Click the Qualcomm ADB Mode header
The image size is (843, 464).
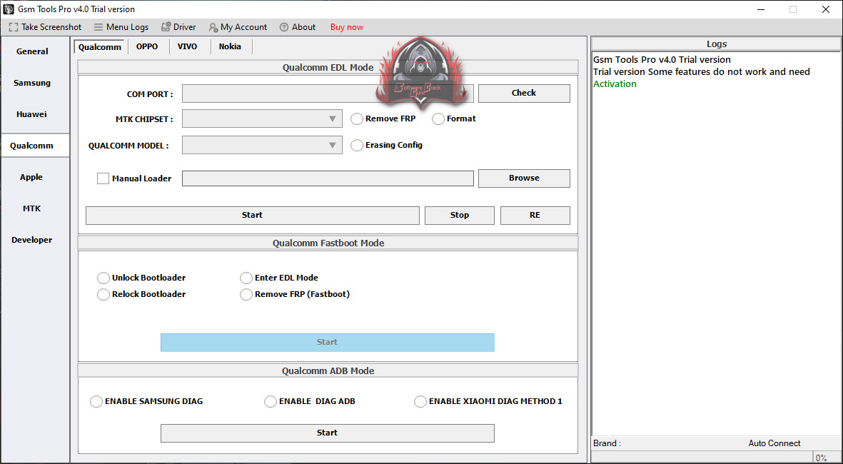tap(328, 371)
